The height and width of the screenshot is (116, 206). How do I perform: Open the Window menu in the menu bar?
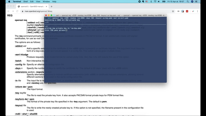46,2
